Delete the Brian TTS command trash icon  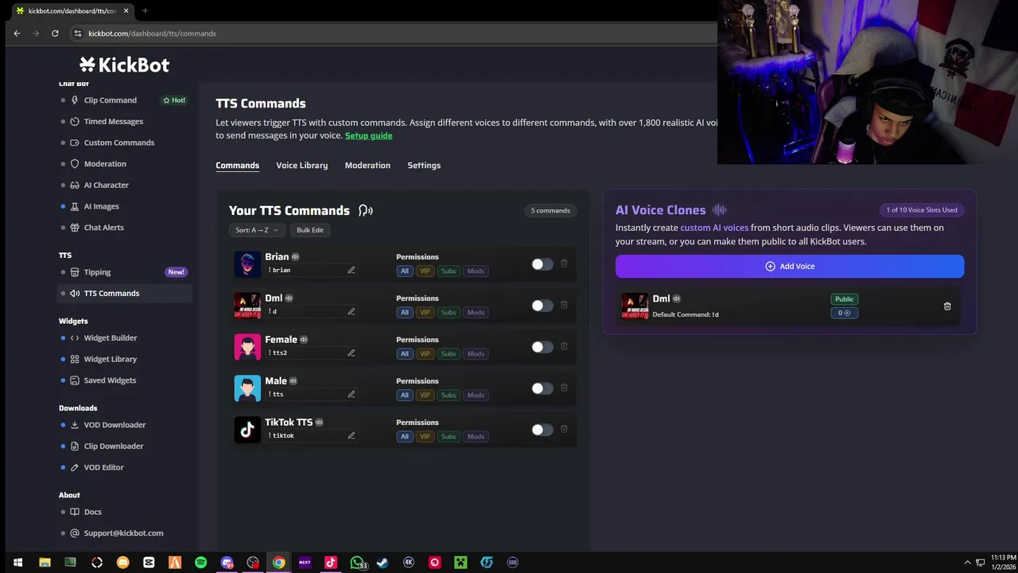click(x=564, y=263)
